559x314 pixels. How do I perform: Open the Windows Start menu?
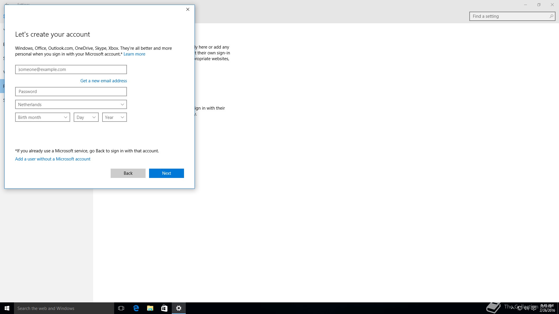coord(7,308)
